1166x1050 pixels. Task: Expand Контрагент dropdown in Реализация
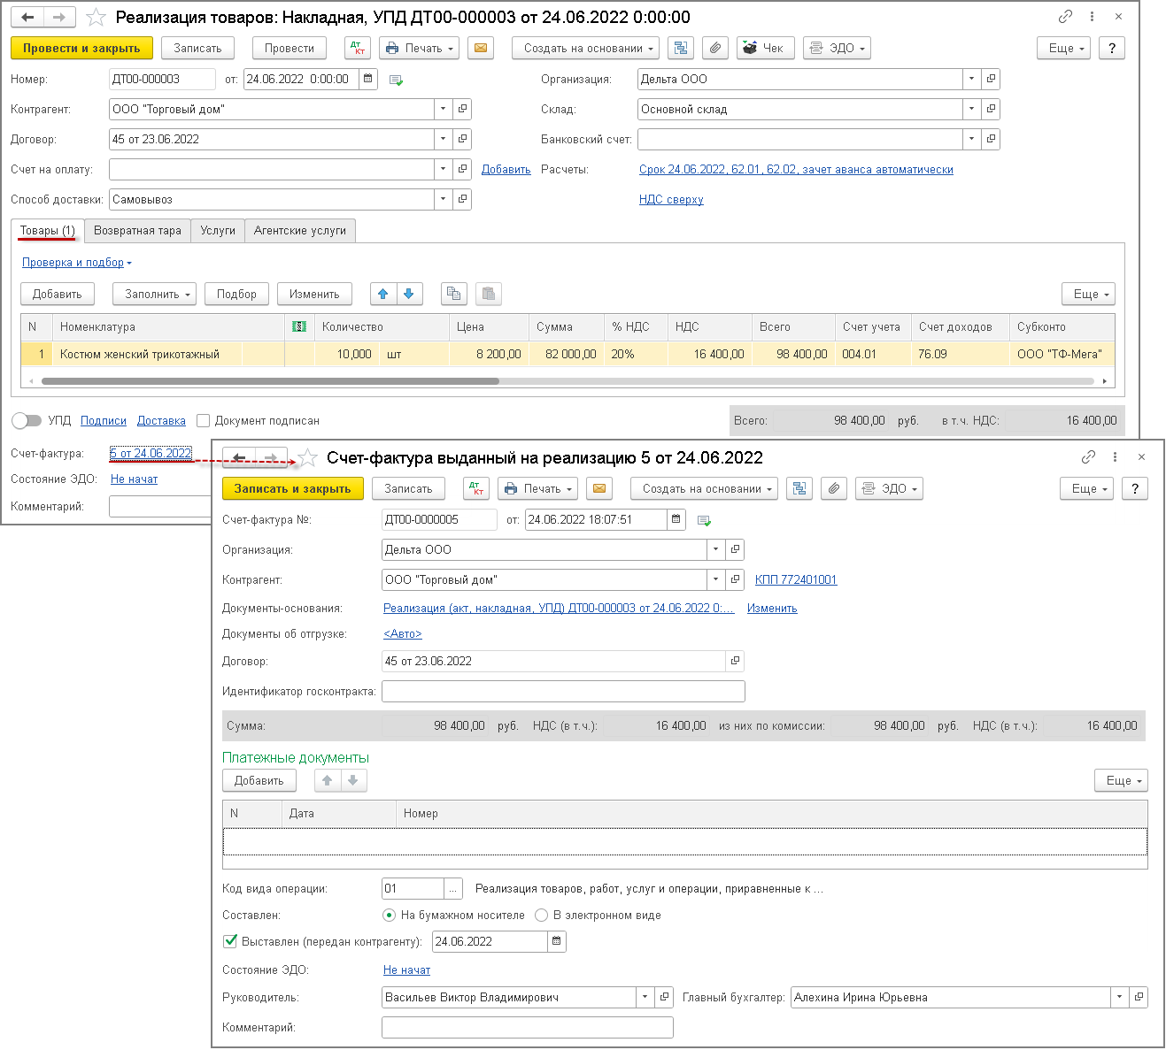[x=443, y=109]
